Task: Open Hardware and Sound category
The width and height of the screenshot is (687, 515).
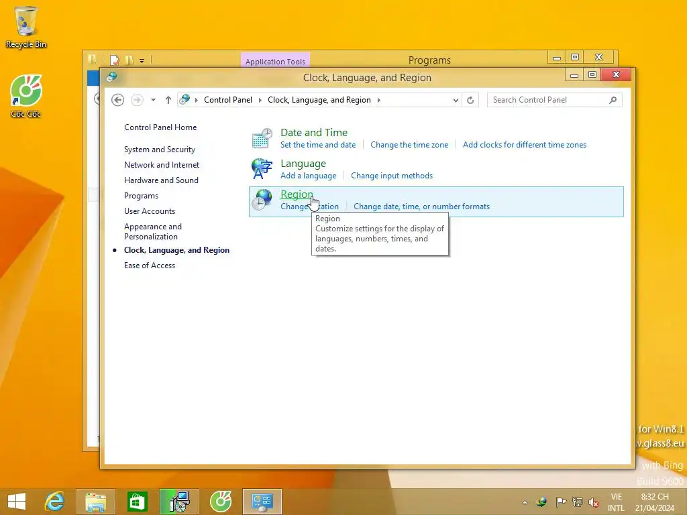Action: click(161, 180)
